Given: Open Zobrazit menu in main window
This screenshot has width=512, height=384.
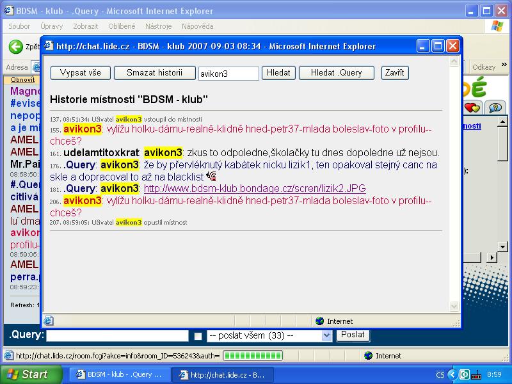Looking at the screenshot, I should pos(85,26).
